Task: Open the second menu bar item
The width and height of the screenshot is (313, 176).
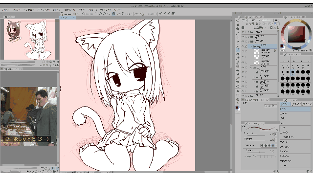Action: [x=17, y=10]
